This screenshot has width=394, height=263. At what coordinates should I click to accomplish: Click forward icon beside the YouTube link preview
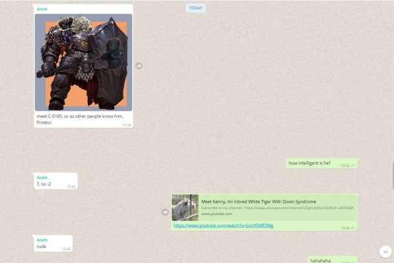click(165, 212)
